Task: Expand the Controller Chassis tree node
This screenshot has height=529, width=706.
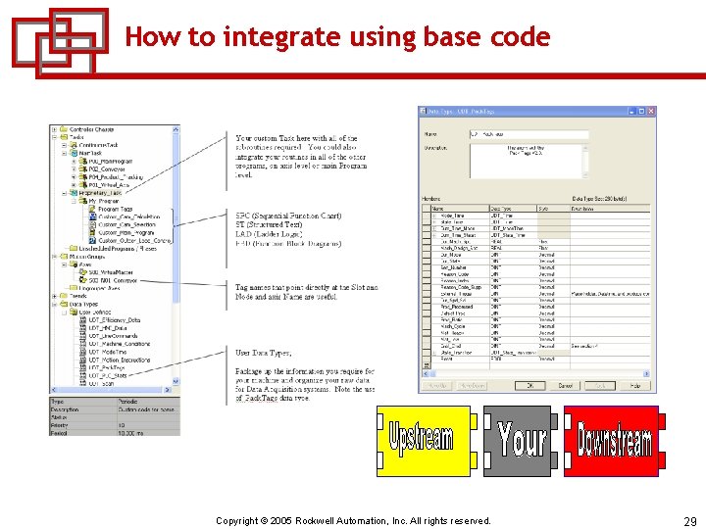Action: [55, 129]
